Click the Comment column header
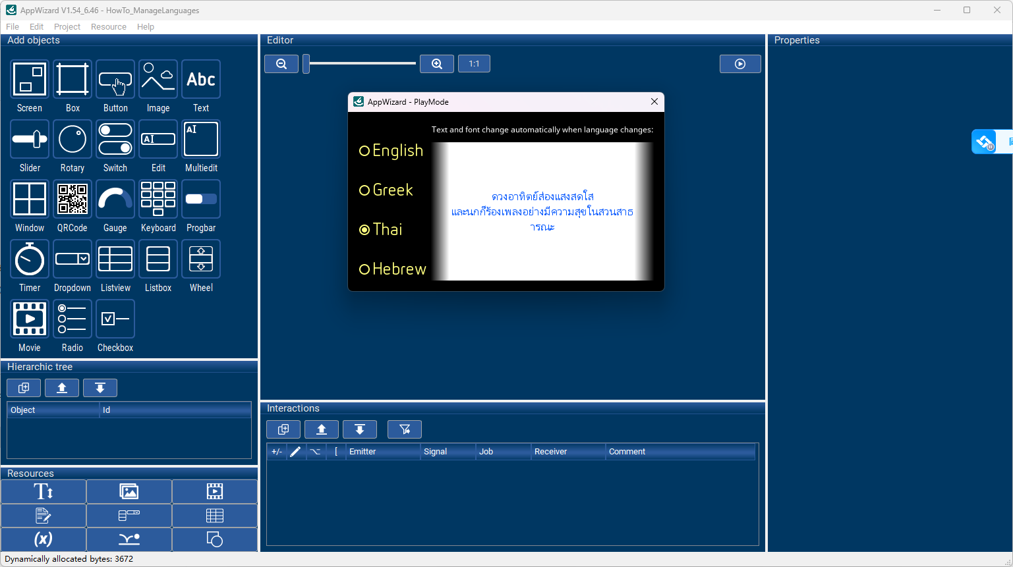Viewport: 1013px width, 567px height. click(x=680, y=452)
